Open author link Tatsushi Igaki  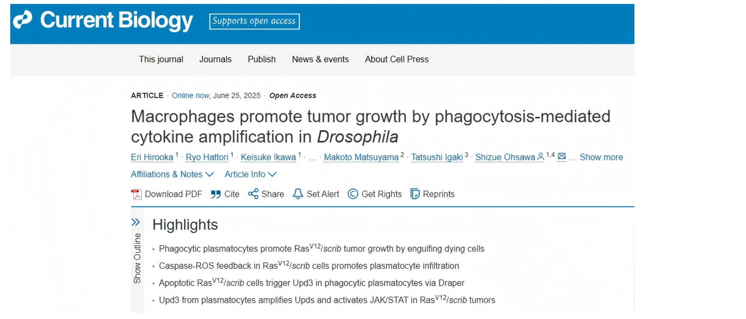(437, 157)
